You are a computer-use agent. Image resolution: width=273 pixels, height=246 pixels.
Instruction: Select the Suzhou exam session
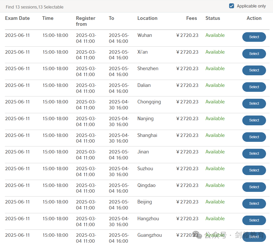(x=254, y=170)
